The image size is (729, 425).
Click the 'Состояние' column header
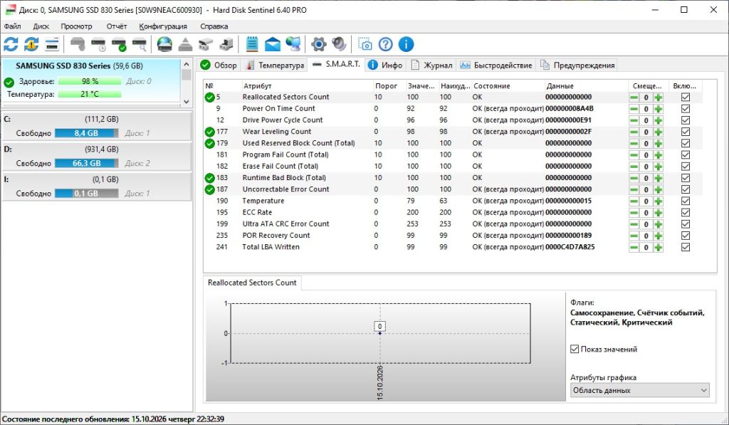pyautogui.click(x=507, y=86)
